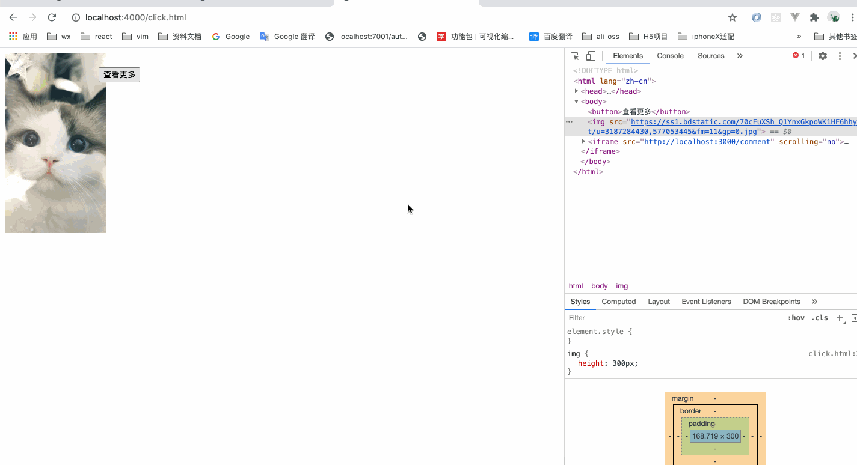Image resolution: width=857 pixels, height=465 pixels.
Task: Expand the head element in the DOM tree
Action: [576, 91]
